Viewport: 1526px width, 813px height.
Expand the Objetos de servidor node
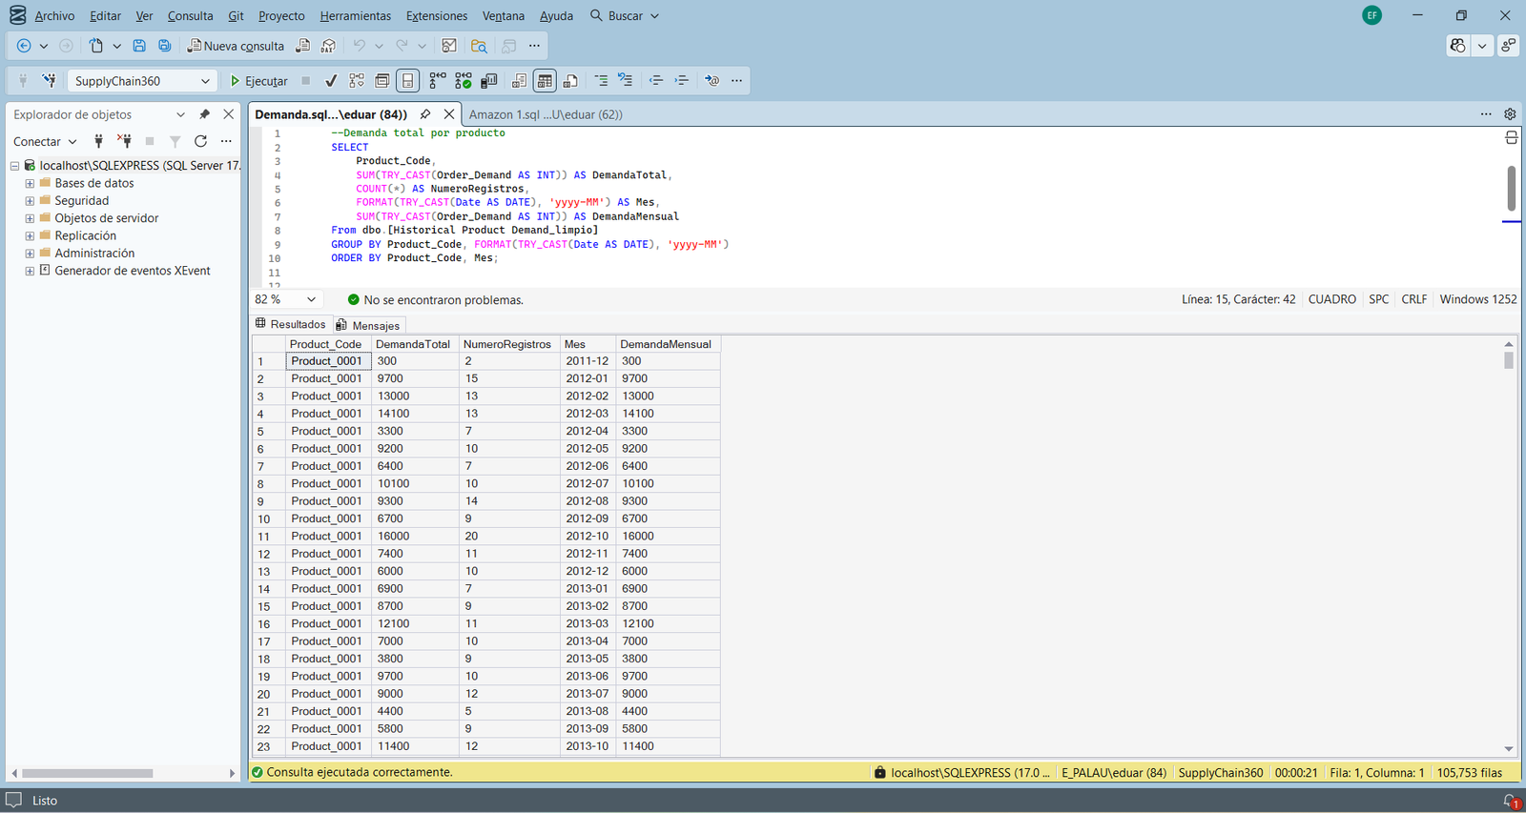click(x=30, y=218)
